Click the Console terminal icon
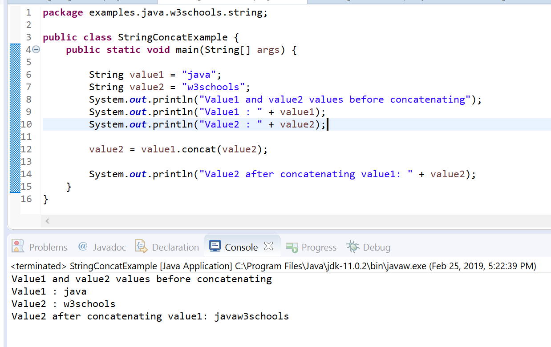 pyautogui.click(x=215, y=247)
